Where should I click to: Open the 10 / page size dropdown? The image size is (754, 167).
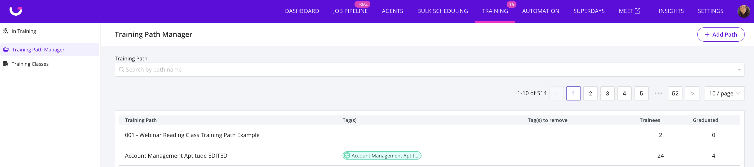pos(724,94)
